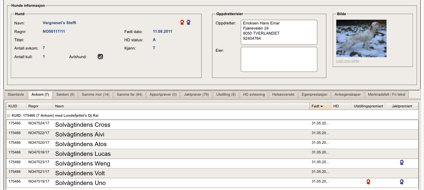Click inside the Eier text box
The image size is (424, 190).
[x=279, y=59]
